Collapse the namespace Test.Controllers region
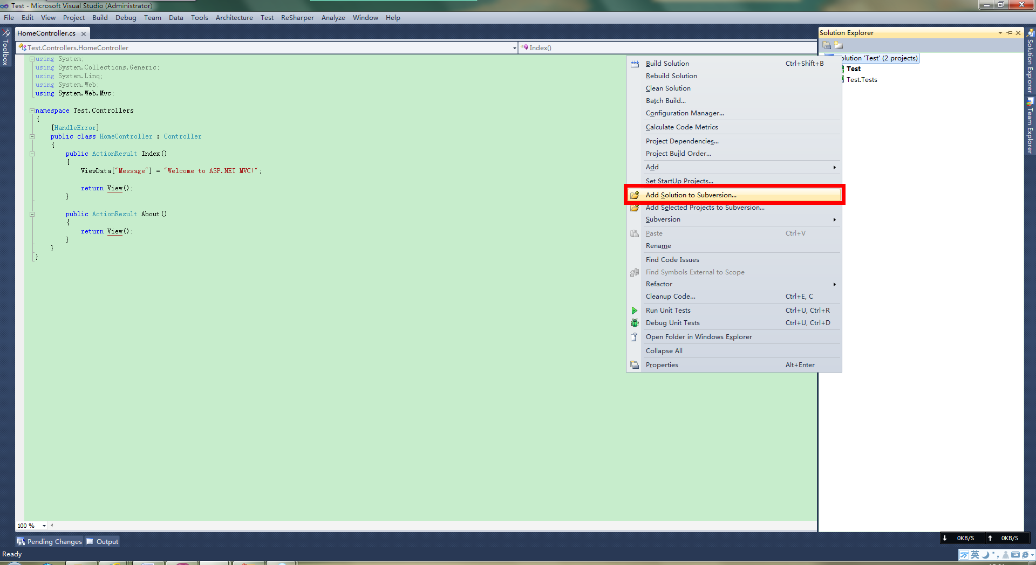1036x565 pixels. point(32,111)
